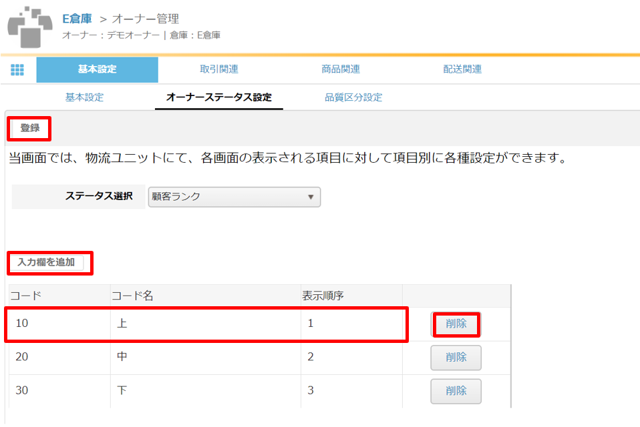Switch to the 取引関連 tab
The image size is (640, 427).
219,69
